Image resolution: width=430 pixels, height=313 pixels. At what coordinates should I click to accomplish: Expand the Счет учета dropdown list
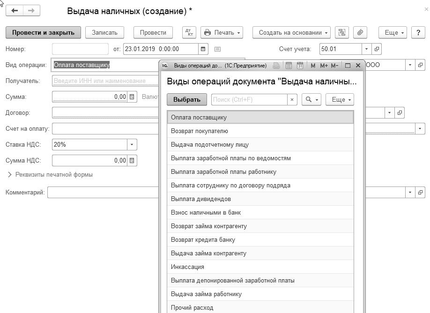366,49
